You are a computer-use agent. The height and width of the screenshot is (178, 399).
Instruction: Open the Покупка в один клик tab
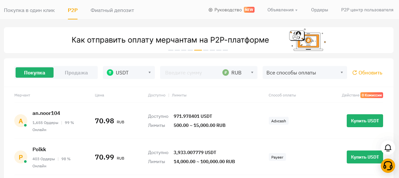coord(29,10)
